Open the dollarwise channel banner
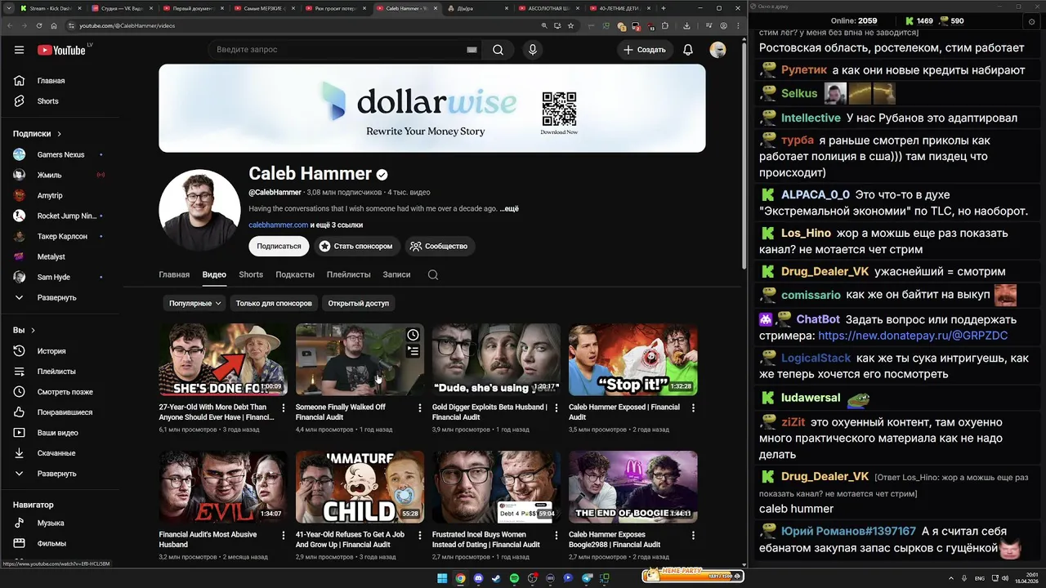The image size is (1046, 588). pyautogui.click(x=431, y=108)
